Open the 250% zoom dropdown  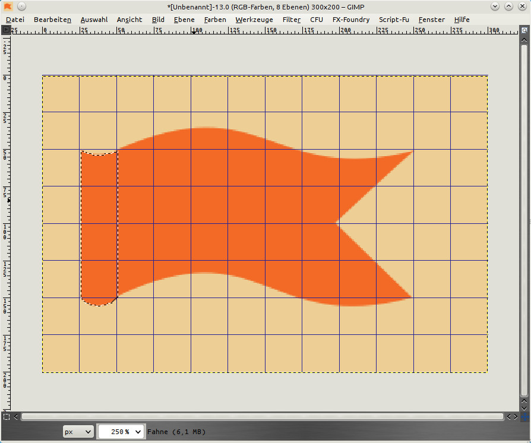pos(121,432)
